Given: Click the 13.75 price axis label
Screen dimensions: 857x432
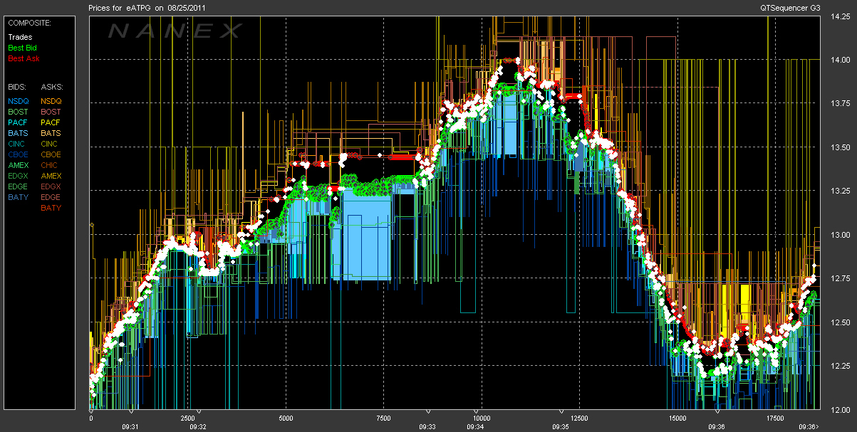Looking at the screenshot, I should [840, 103].
